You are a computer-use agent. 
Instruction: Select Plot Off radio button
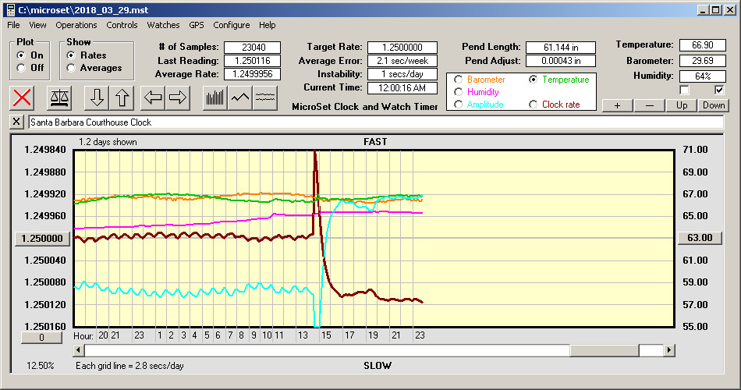[21, 68]
